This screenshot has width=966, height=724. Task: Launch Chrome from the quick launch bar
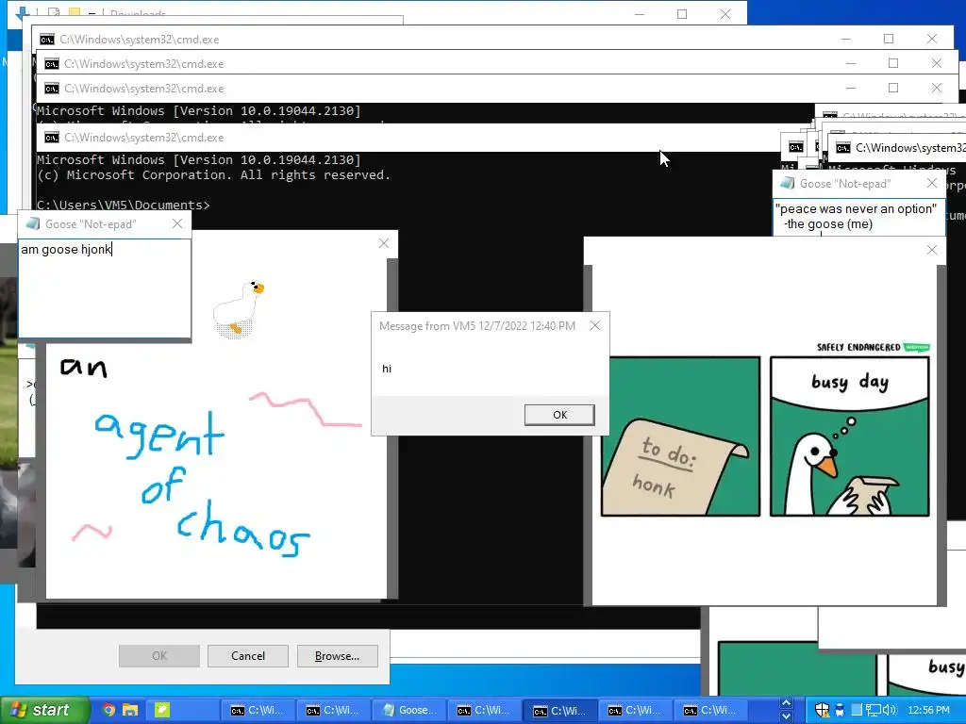coord(108,710)
